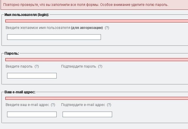Click the help (?) icon beside the username prompt
This screenshot has height=129, width=188.
point(107,28)
